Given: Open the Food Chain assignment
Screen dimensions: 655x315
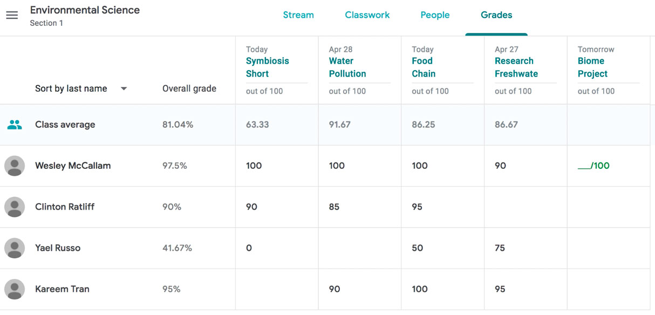Looking at the screenshot, I should (x=423, y=66).
